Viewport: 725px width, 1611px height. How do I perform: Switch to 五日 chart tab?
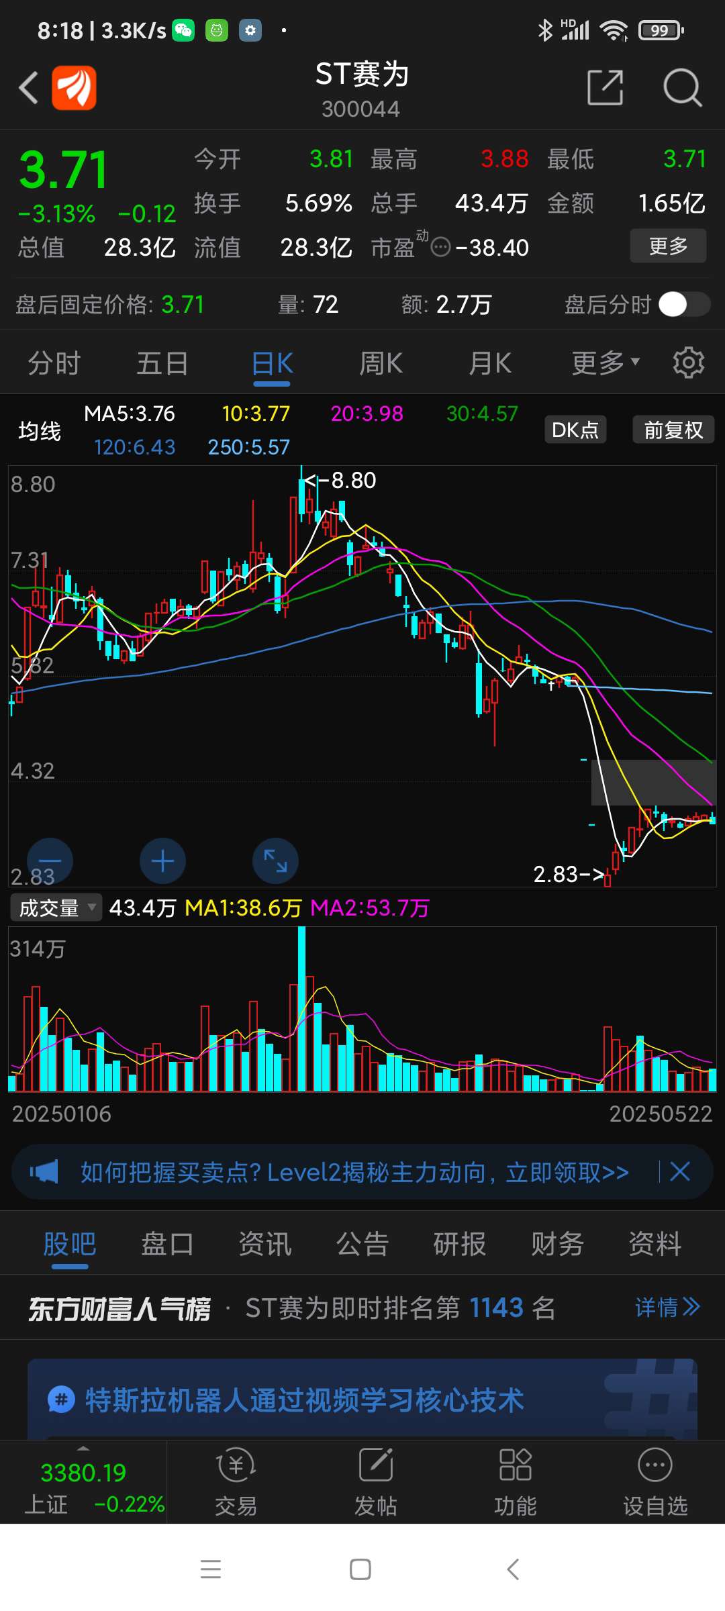click(x=162, y=363)
